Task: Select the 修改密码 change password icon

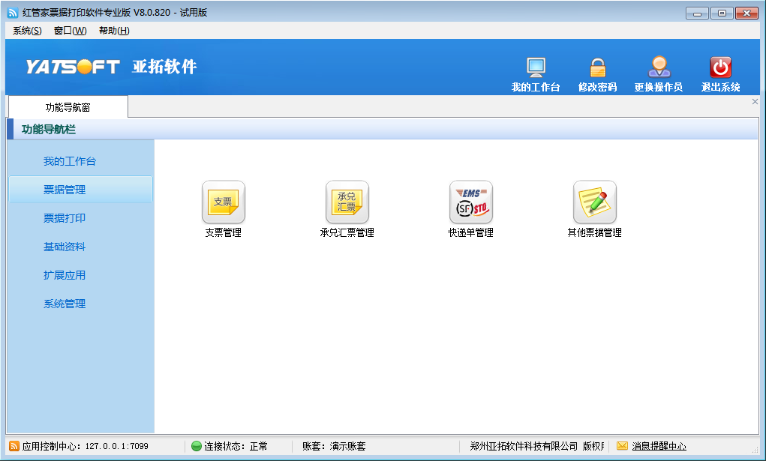Action: click(596, 71)
